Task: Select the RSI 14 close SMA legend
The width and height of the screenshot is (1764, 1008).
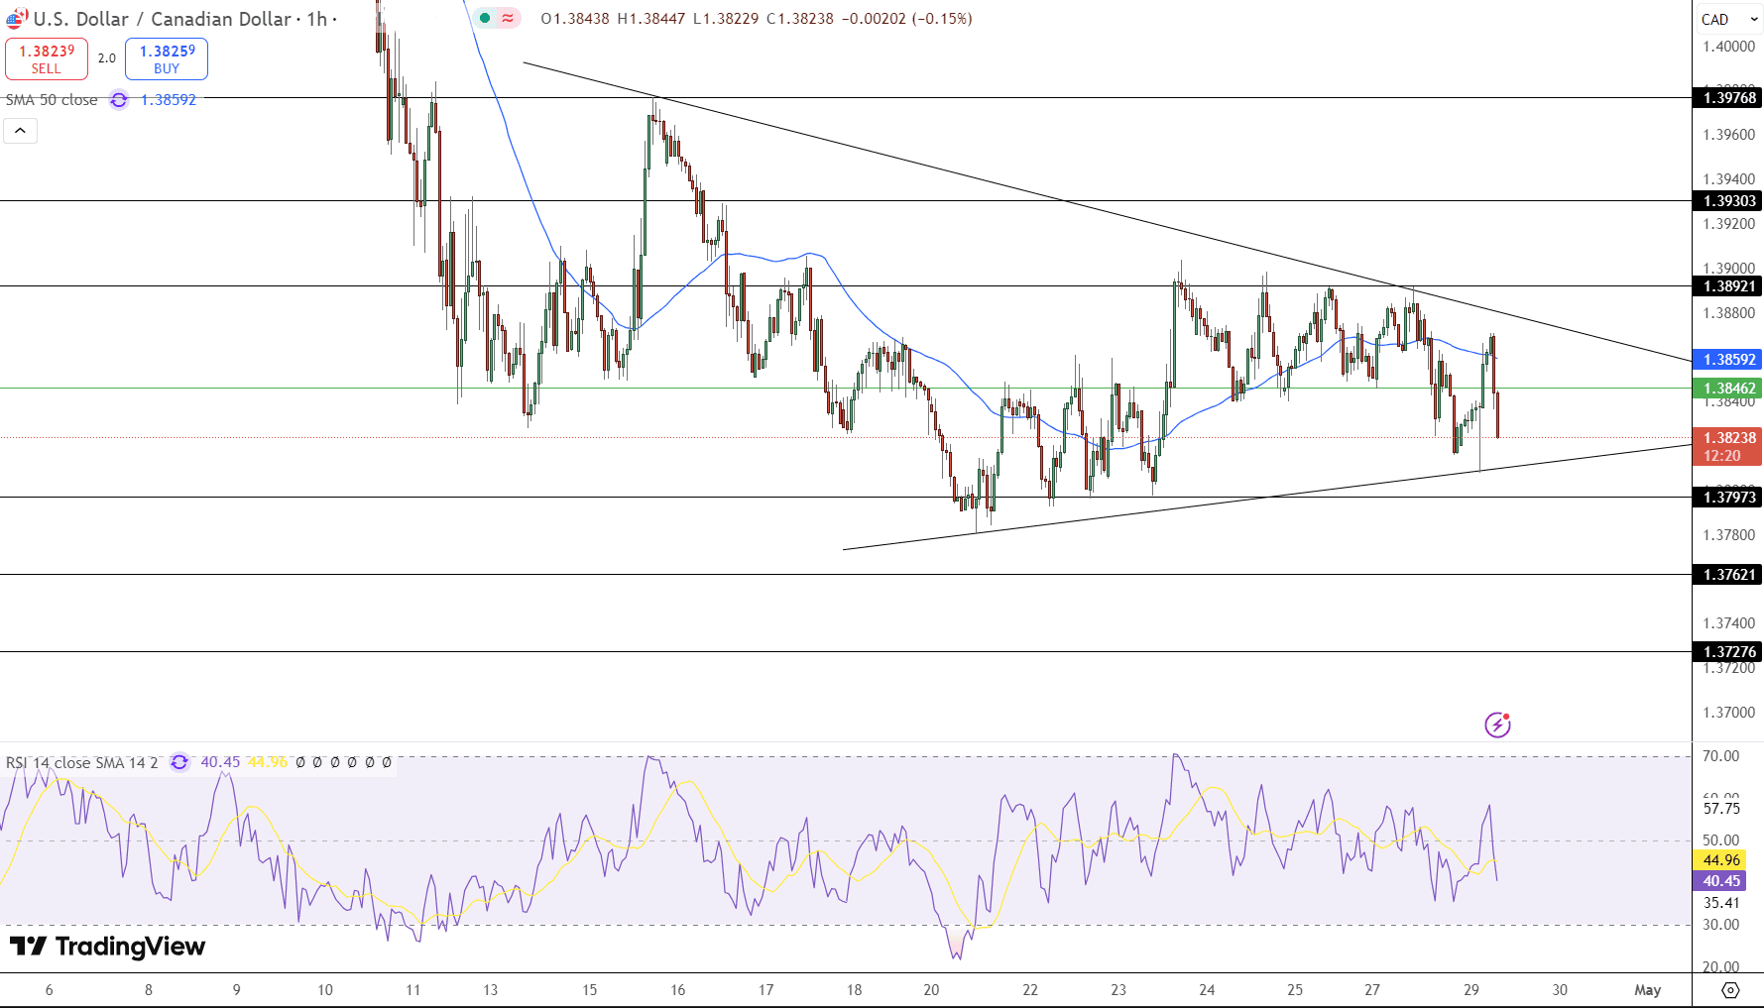Action: pos(81,762)
